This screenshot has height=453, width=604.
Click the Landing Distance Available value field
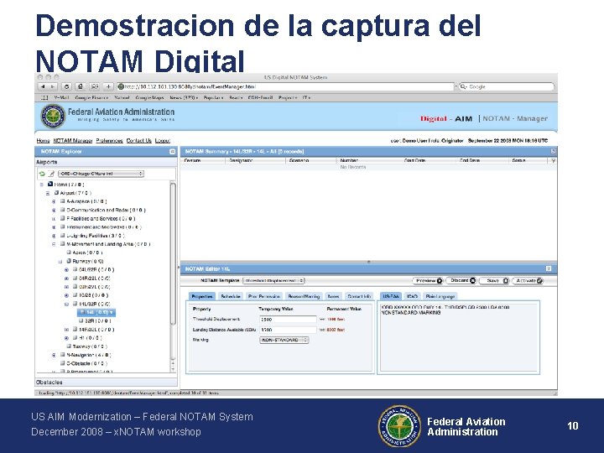tap(288, 330)
